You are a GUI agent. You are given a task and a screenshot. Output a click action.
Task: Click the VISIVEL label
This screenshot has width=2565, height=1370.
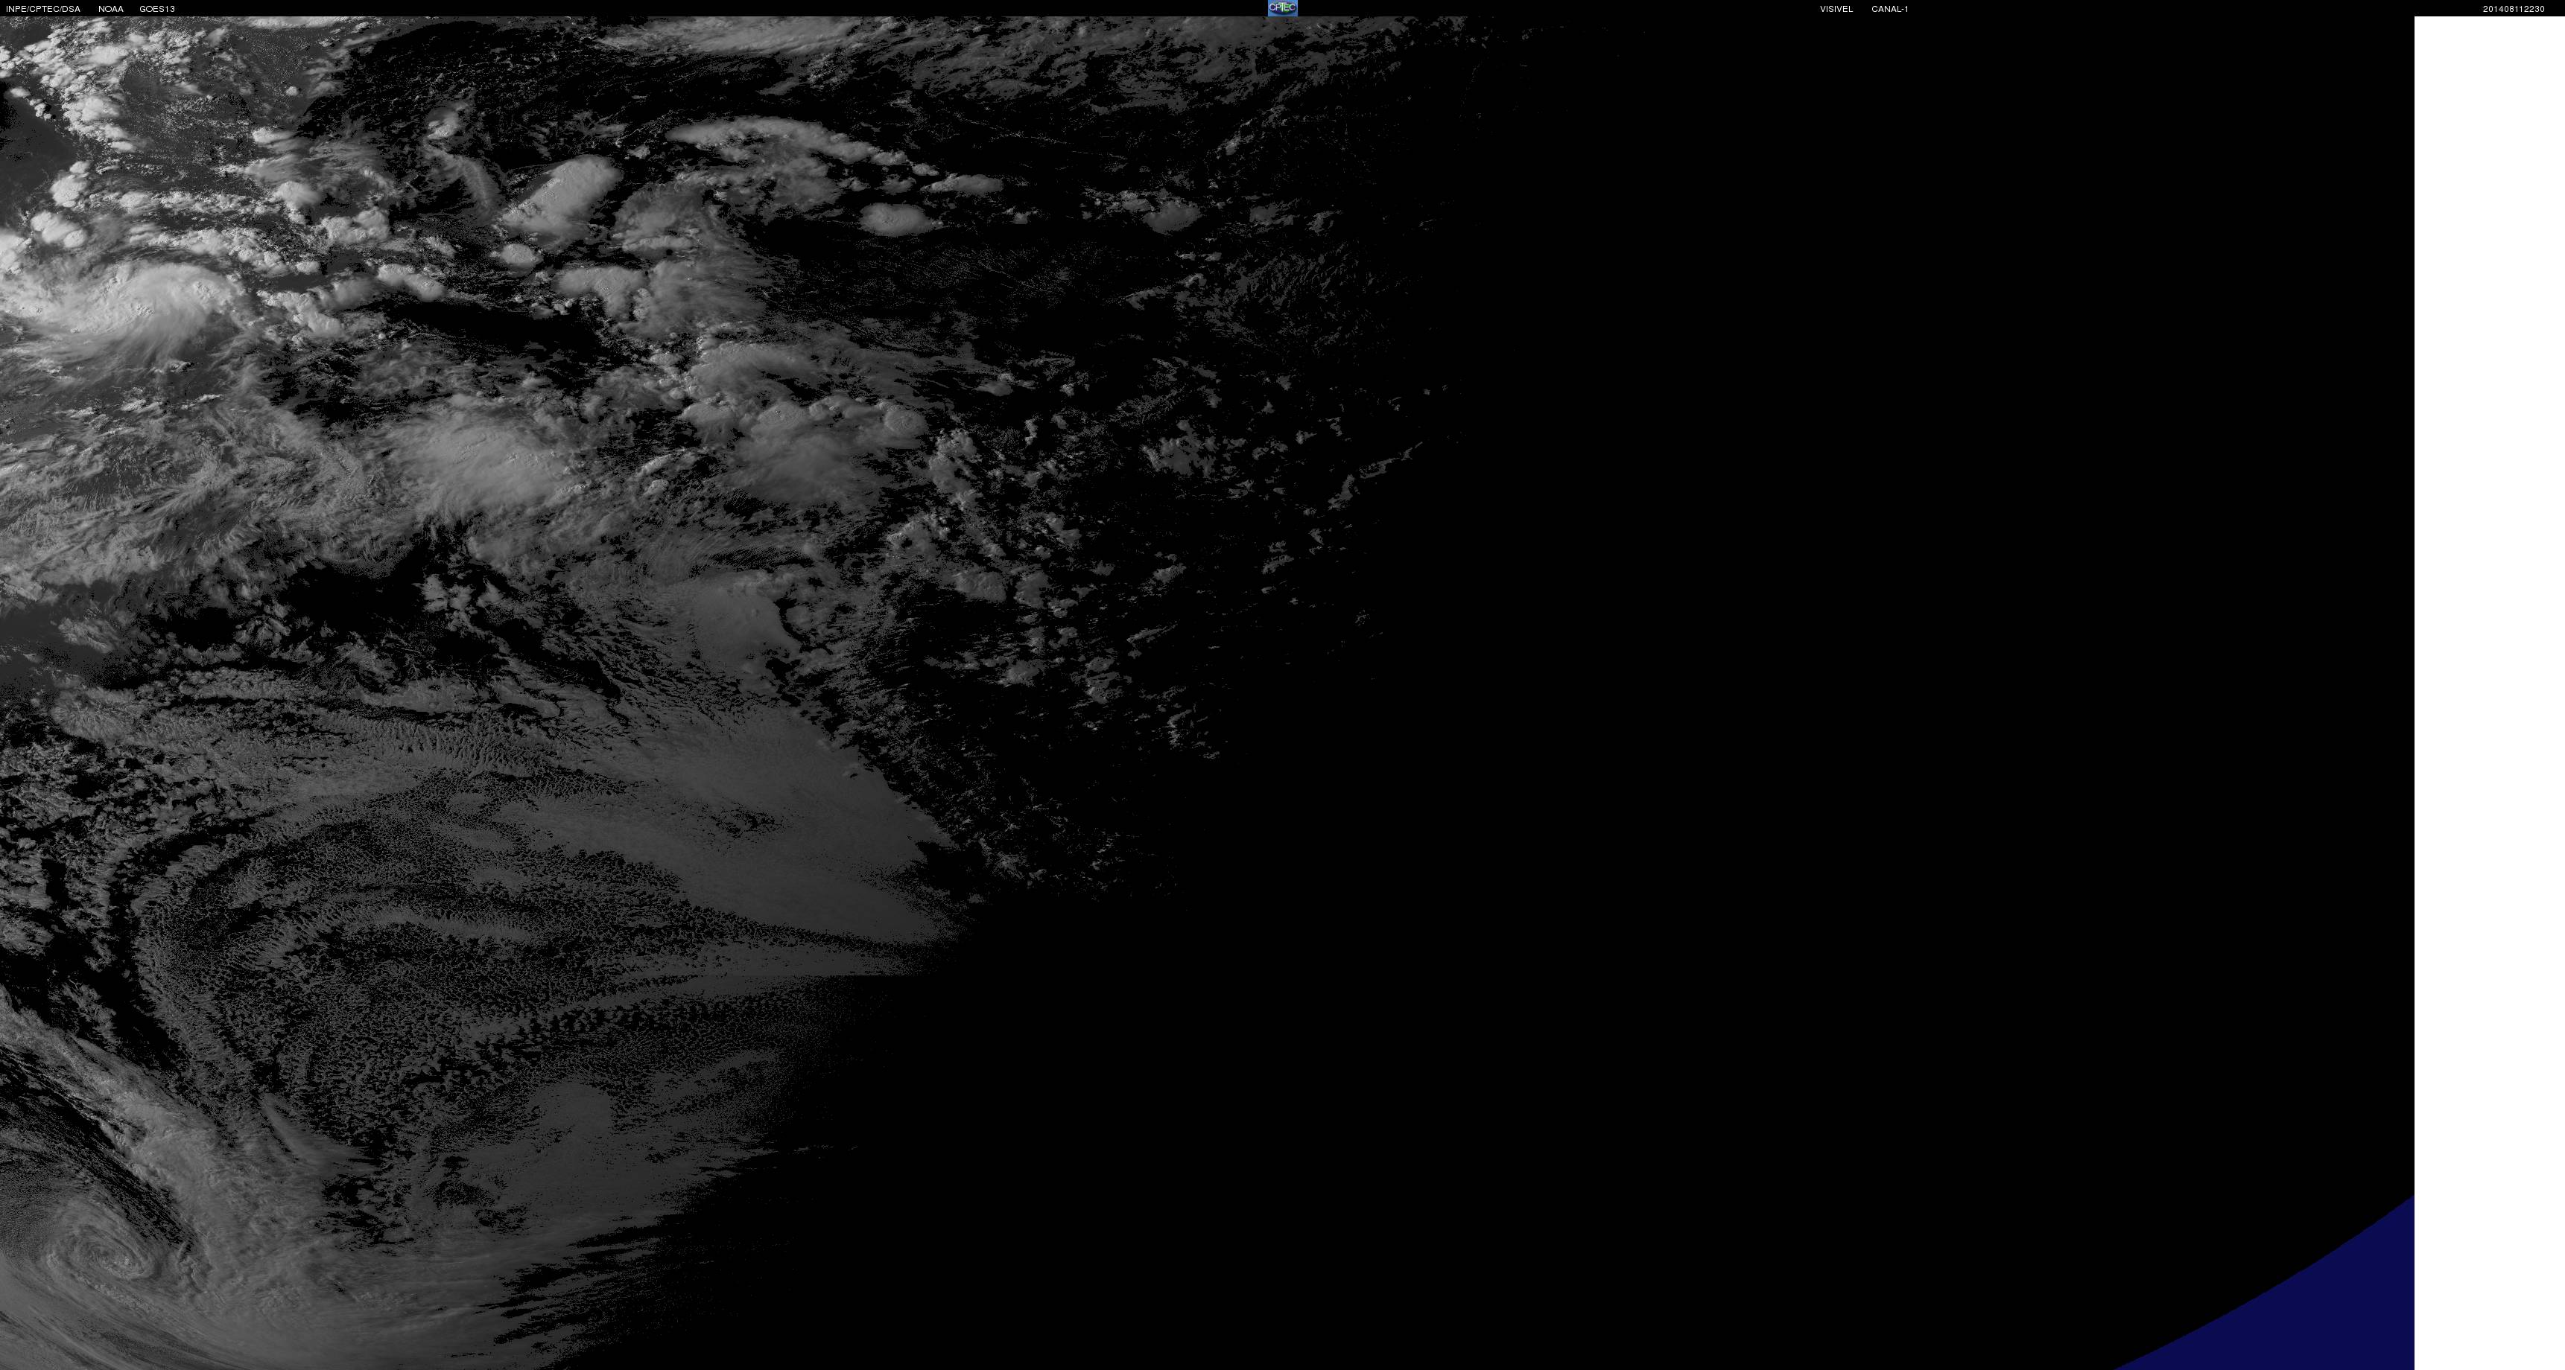pyautogui.click(x=1836, y=9)
